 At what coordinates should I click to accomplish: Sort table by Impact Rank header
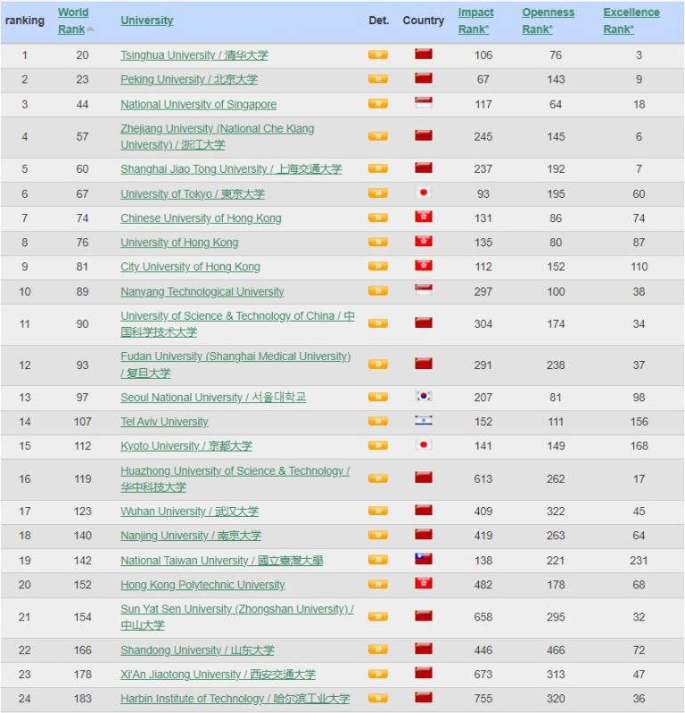pyautogui.click(x=475, y=20)
